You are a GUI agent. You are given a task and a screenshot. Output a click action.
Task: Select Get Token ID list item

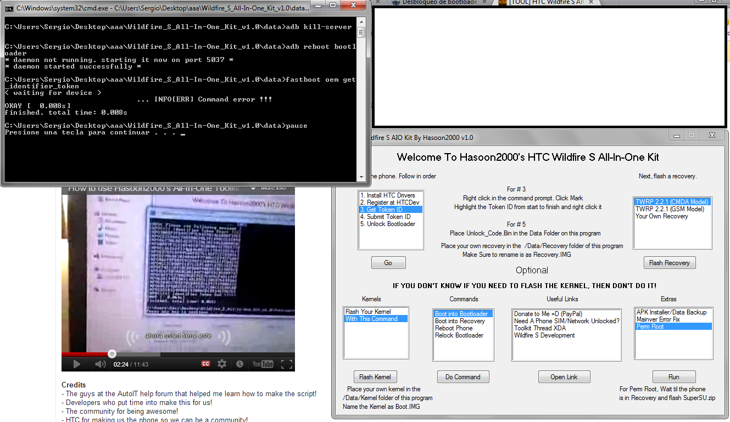391,210
